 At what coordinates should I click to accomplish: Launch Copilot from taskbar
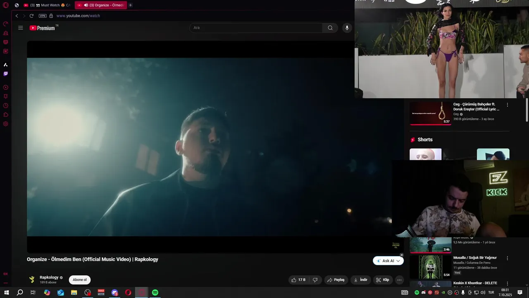coord(47,293)
